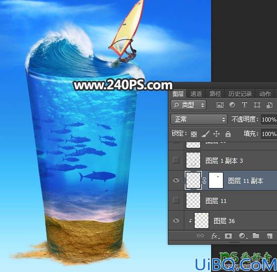Filter layers by text type icon
277x272 pixels.
(x=245, y=105)
